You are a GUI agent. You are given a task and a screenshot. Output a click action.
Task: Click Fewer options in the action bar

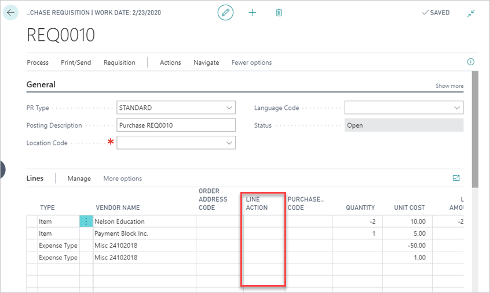[251, 62]
